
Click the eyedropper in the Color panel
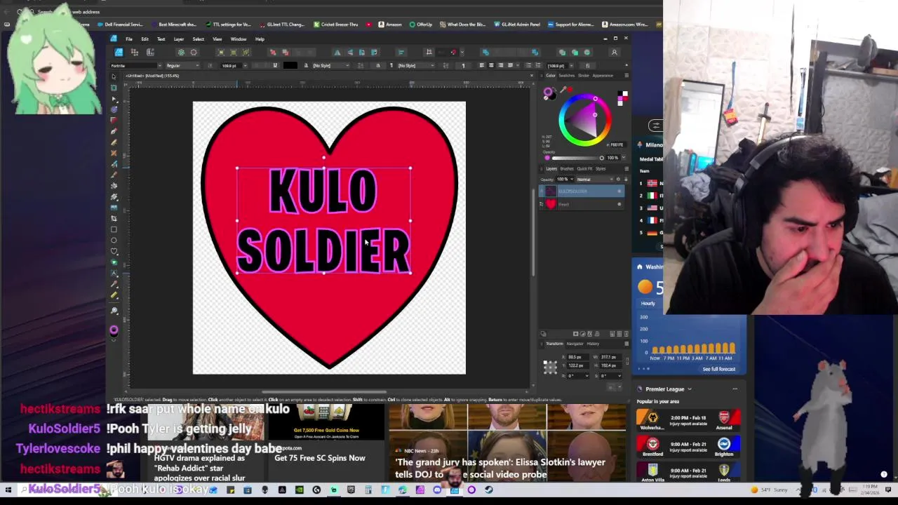(x=563, y=90)
